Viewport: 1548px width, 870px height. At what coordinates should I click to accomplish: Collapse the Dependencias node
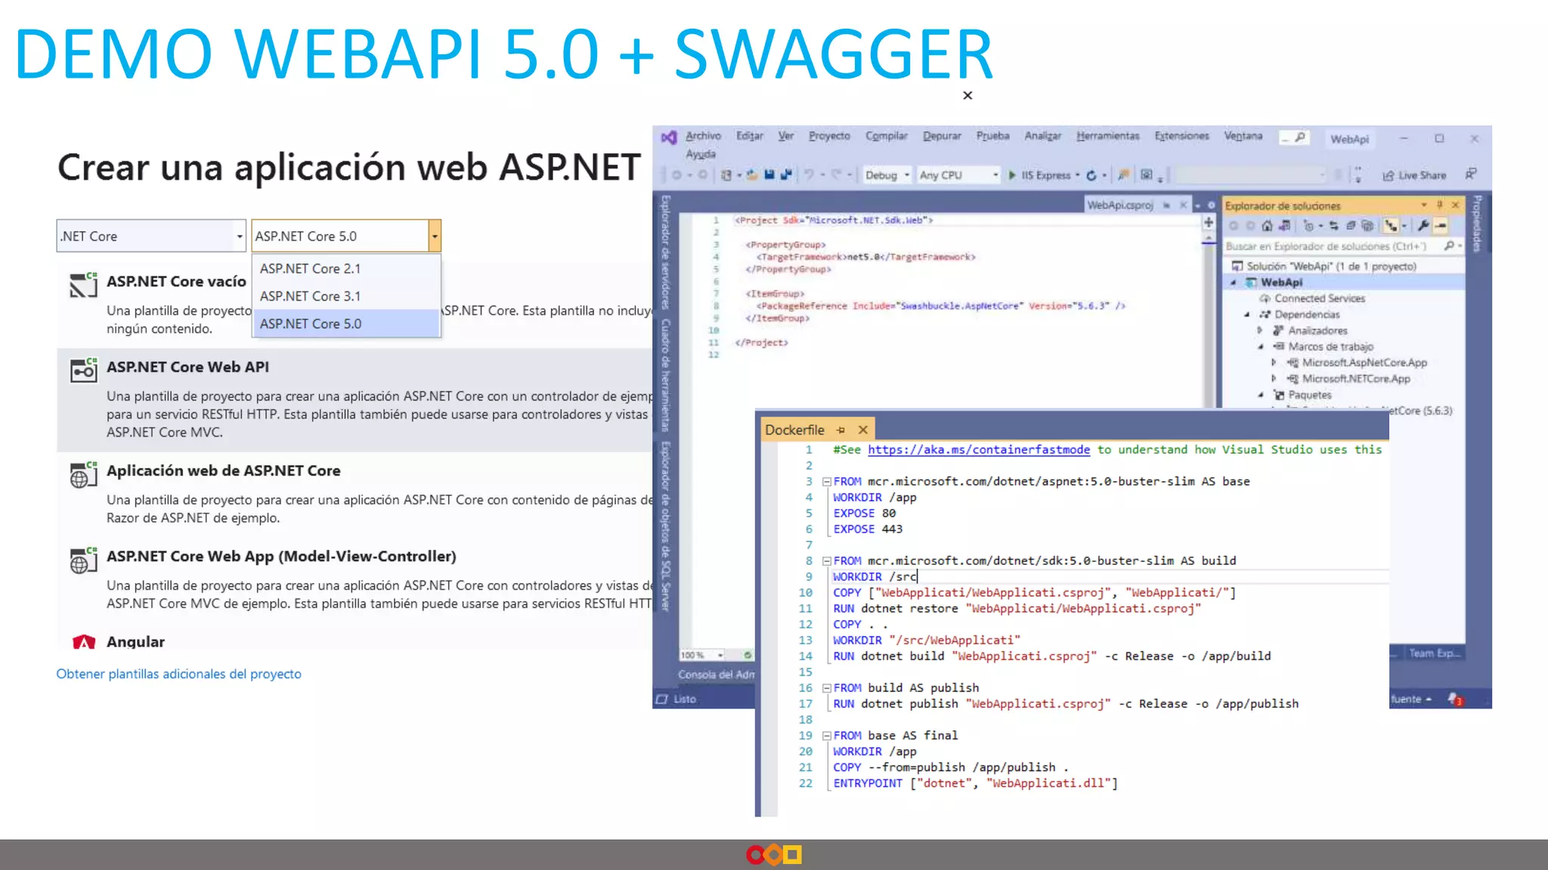point(1247,314)
